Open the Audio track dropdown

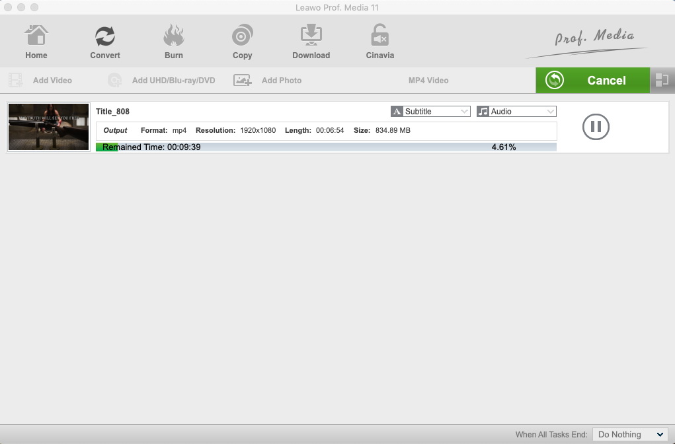click(516, 112)
